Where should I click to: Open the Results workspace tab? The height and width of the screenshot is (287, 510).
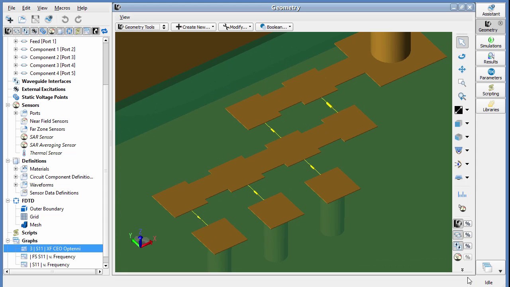491,58
